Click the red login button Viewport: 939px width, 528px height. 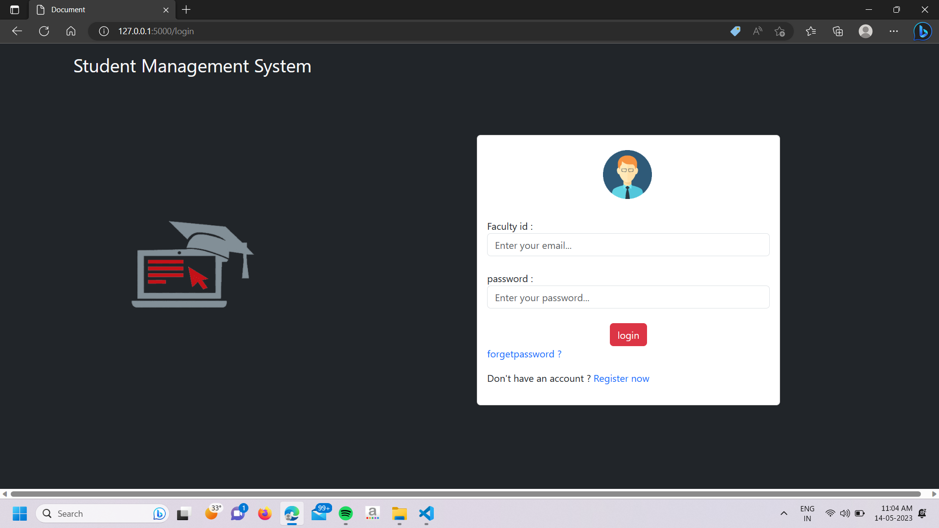(628, 334)
